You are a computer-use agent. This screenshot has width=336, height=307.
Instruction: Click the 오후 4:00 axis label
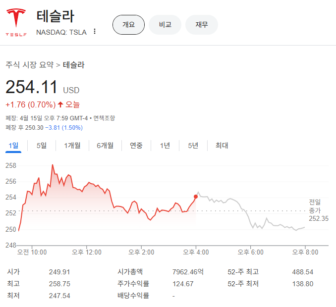click(x=196, y=252)
